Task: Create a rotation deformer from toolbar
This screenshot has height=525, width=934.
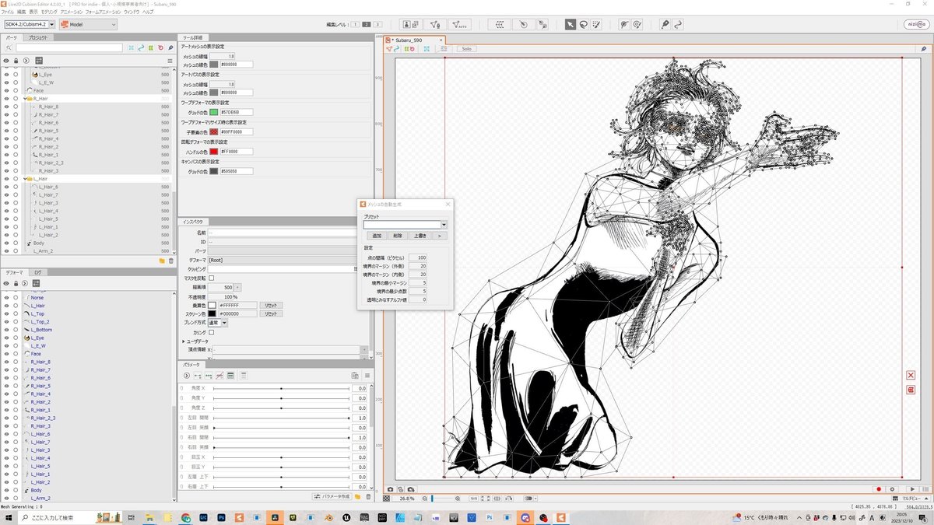Action: 524,25
